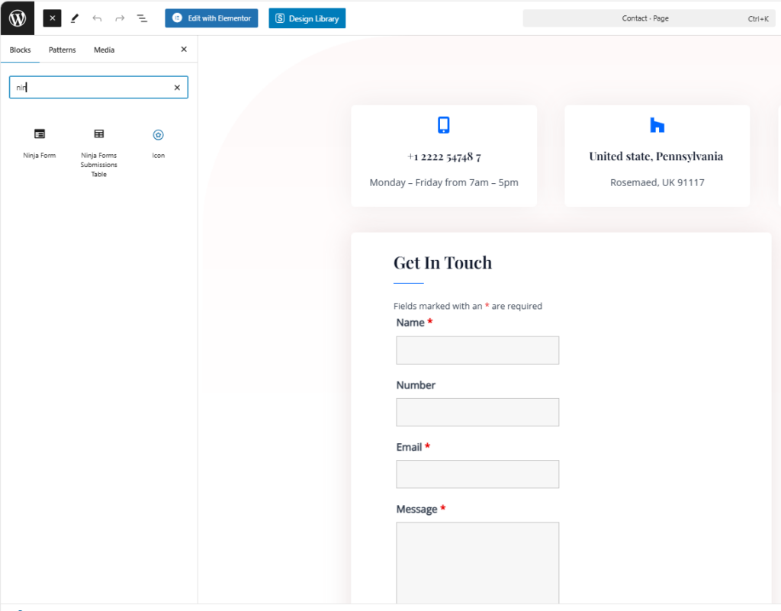
Task: Select United state, Pennsylvania heading
Action: (656, 156)
